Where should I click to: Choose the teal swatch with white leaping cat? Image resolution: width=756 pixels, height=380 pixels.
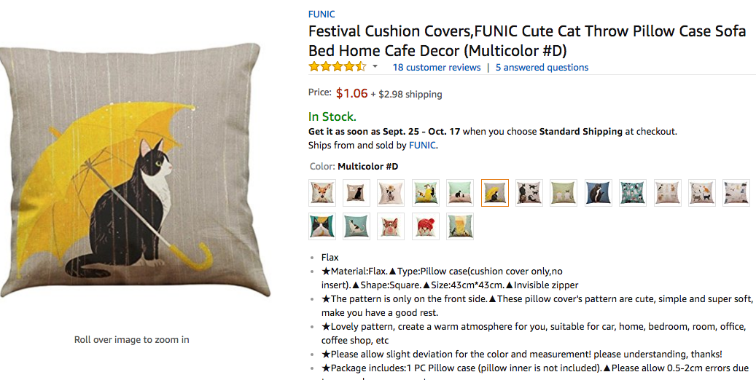356,226
